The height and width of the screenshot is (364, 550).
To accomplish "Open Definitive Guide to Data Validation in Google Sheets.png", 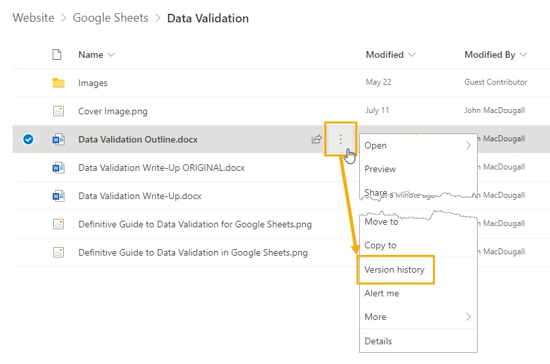I will click(193, 252).
